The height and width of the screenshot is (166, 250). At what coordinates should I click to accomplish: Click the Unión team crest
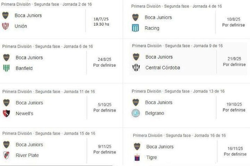tap(5, 26)
